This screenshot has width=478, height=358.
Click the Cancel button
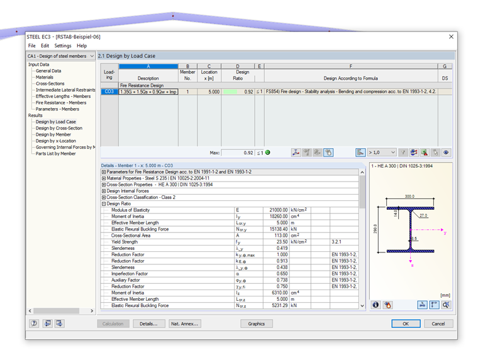pos(438,323)
